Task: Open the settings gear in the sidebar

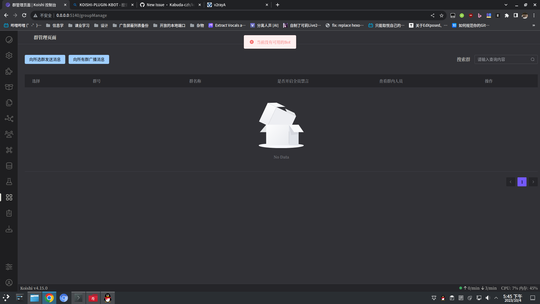Action: pos(9,55)
